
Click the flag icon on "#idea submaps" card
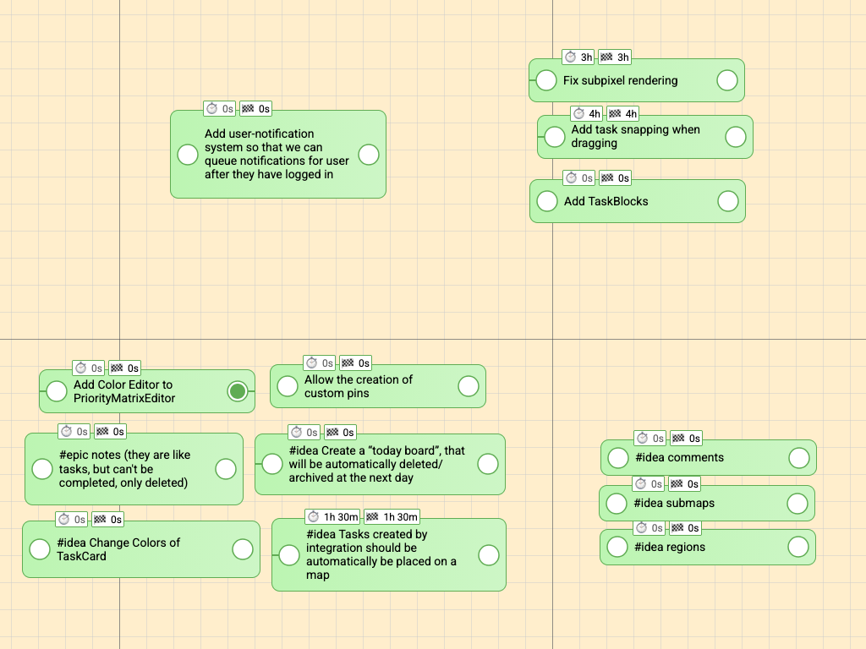coord(683,483)
